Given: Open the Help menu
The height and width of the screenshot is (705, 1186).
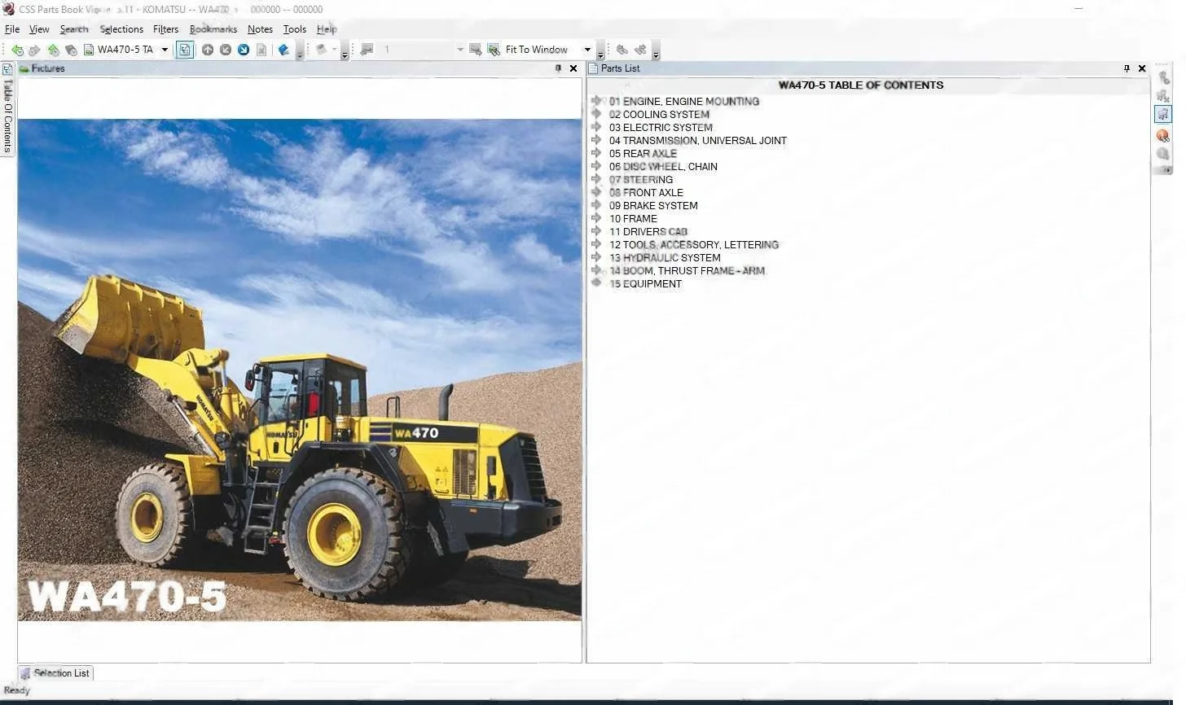Looking at the screenshot, I should click(x=327, y=29).
